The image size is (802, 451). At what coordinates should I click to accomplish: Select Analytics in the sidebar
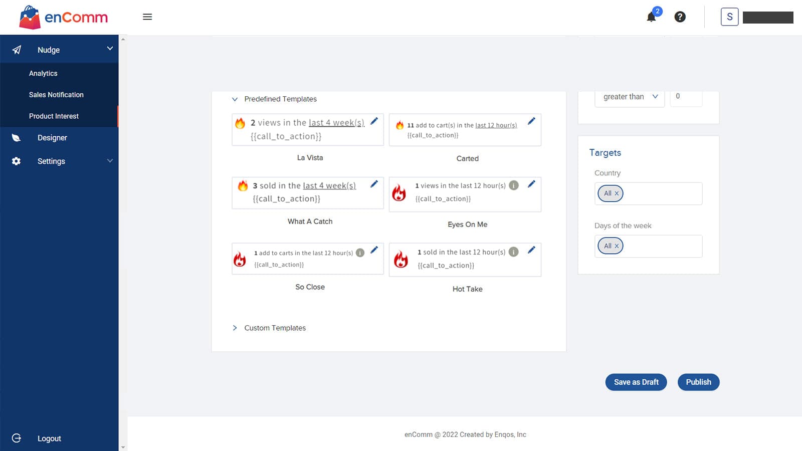pos(43,73)
